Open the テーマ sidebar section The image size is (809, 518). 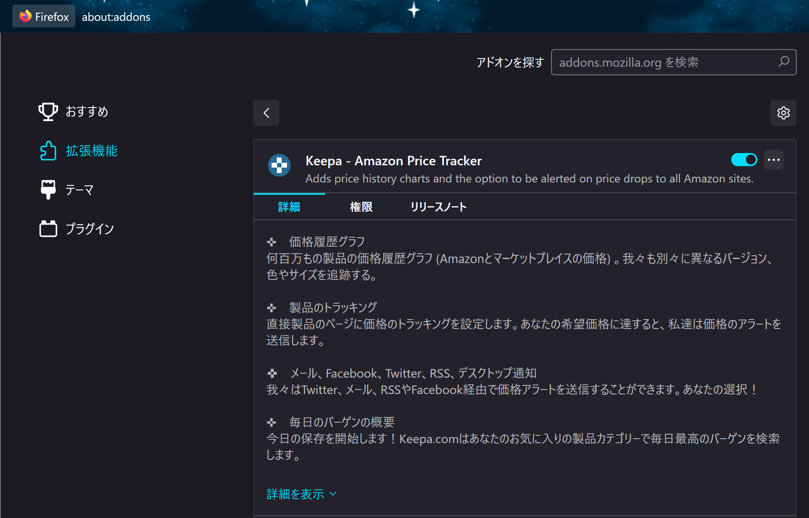pos(67,189)
